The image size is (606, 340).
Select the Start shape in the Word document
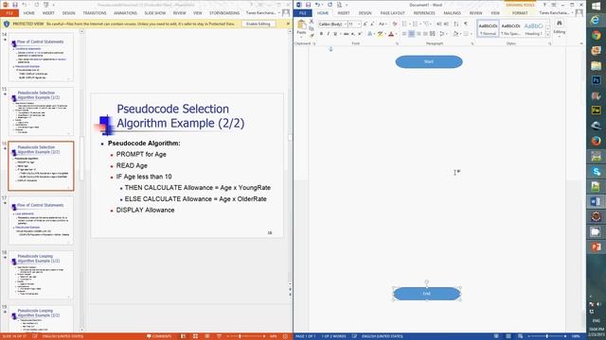click(429, 61)
